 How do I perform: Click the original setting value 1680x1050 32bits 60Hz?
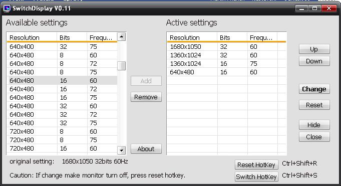[95, 161]
